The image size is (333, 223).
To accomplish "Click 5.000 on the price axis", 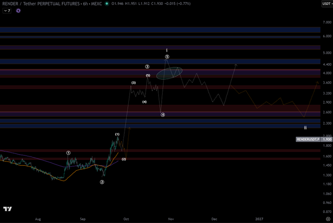I will point(327,53).
